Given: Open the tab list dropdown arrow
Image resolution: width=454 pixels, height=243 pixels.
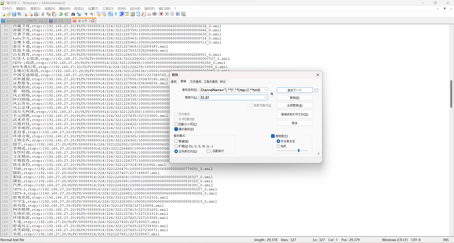Looking at the screenshot, I should [x=445, y=9].
